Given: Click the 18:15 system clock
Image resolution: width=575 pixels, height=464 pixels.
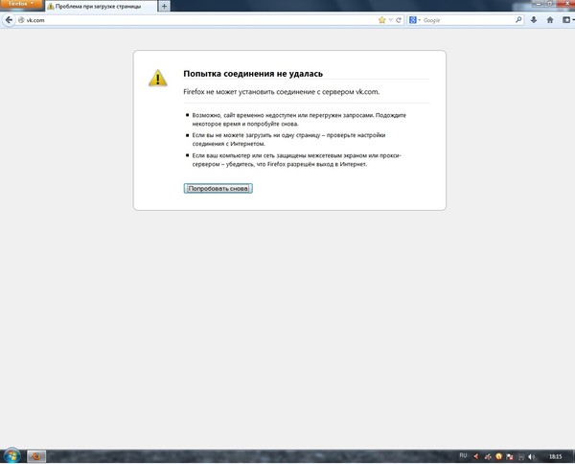Looking at the screenshot, I should click(555, 456).
